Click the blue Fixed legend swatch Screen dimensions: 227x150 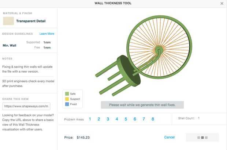coord(67,104)
